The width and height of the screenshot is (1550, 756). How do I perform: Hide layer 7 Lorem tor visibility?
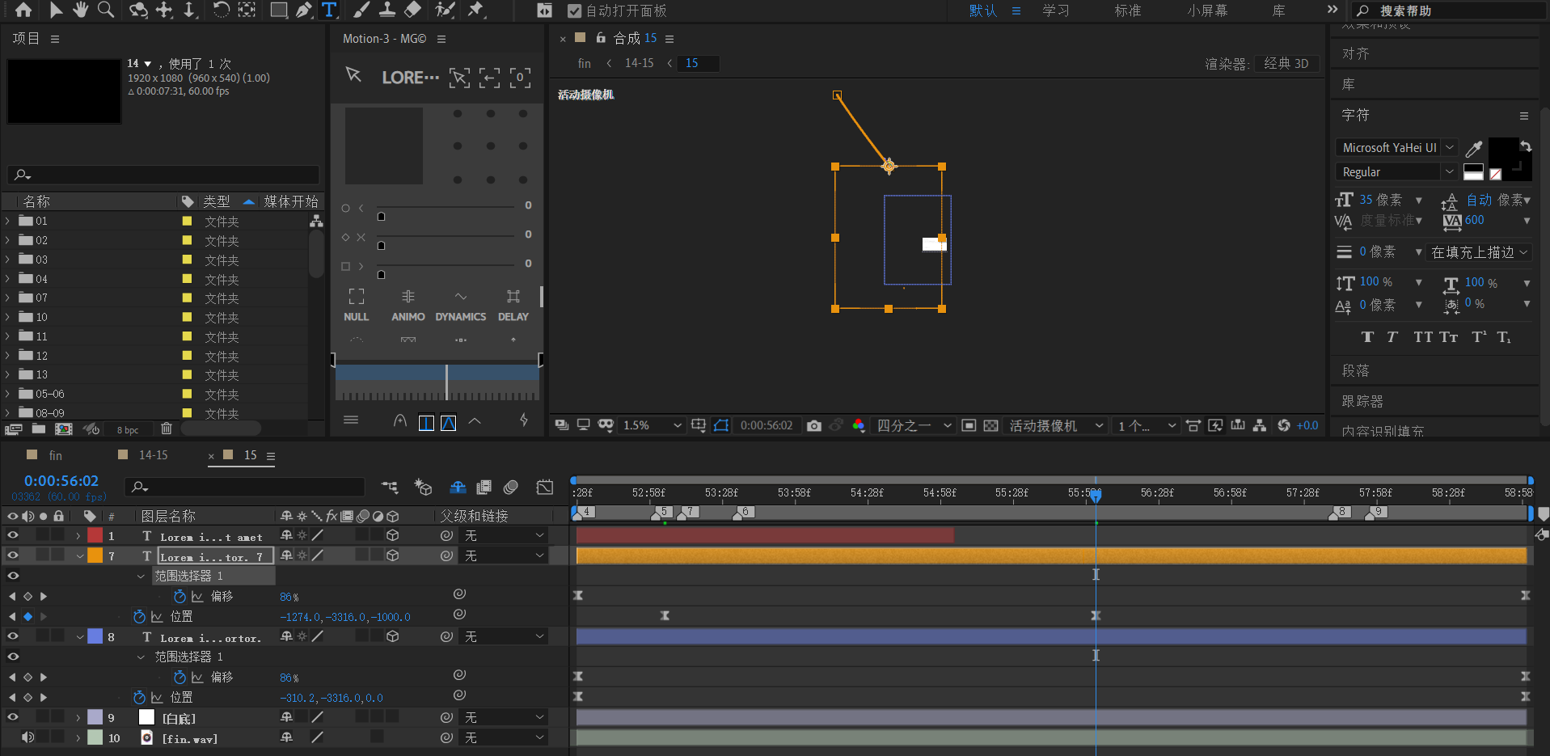[13, 555]
